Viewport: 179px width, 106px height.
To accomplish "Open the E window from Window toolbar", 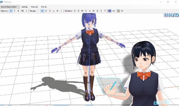I will [x=86, y=11].
